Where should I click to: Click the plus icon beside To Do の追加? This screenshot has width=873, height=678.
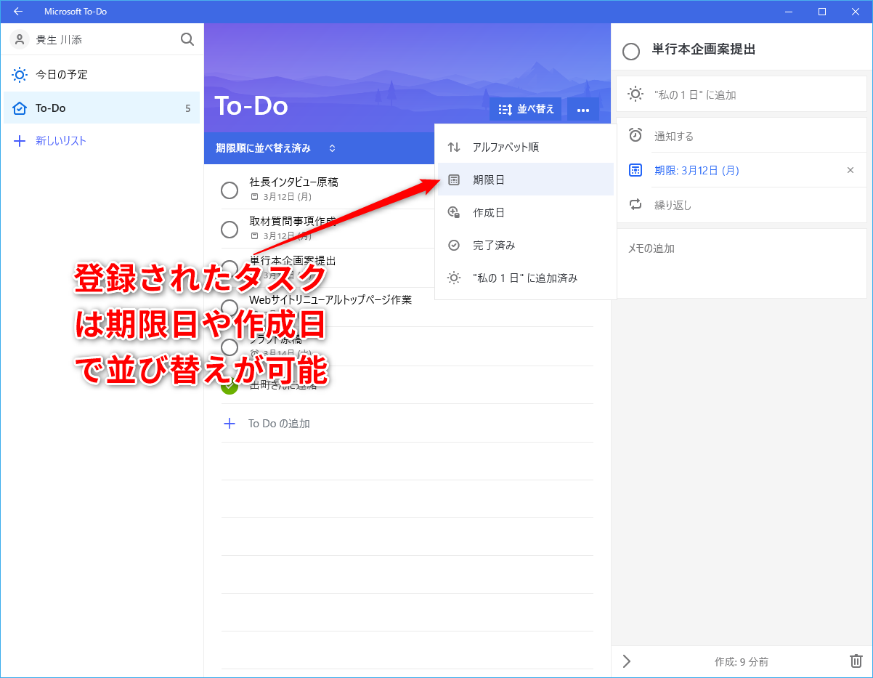[230, 423]
